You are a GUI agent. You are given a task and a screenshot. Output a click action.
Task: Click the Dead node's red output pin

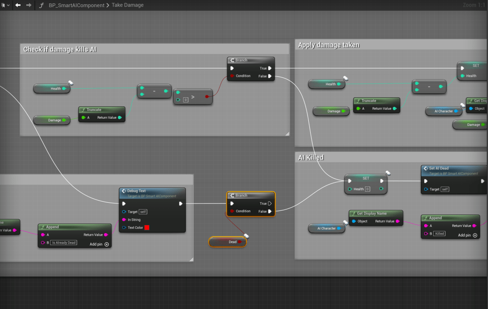[x=240, y=242]
